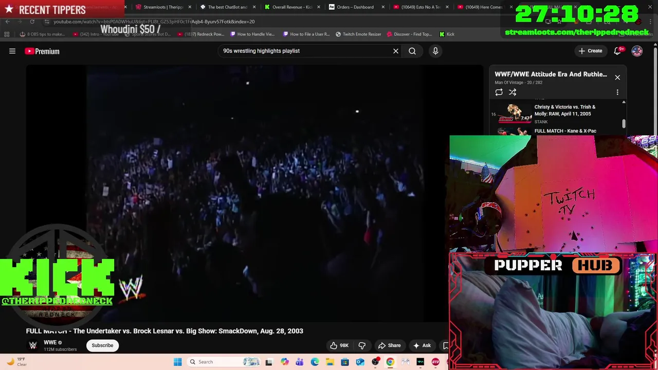The height and width of the screenshot is (370, 658).
Task: Open Outlook from the taskbar
Action: (360, 362)
